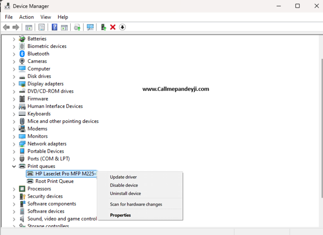The image size is (323, 235).
Task: Select the Software devices label
Action: 46,211
